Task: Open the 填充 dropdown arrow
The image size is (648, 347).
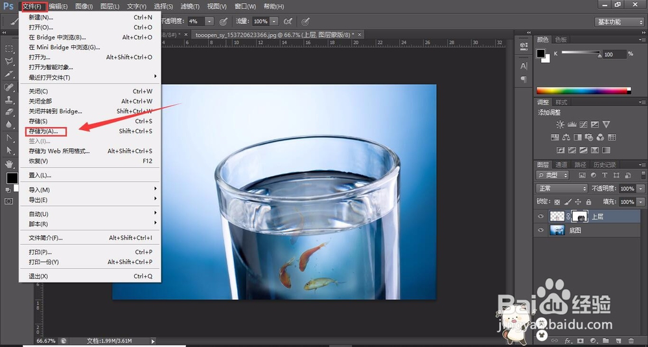Action: click(640, 202)
